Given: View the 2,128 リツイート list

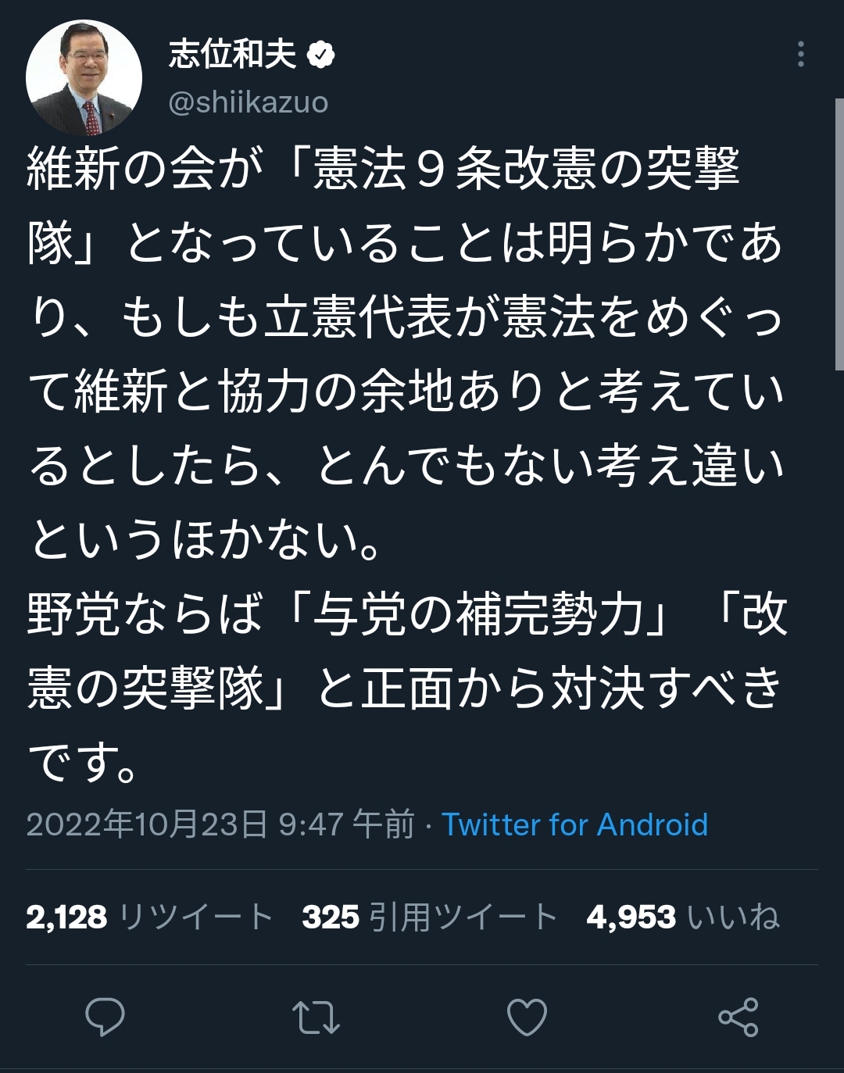Looking at the screenshot, I should [x=149, y=917].
